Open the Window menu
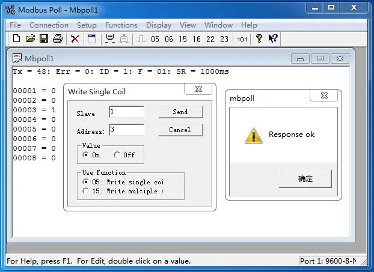Image resolution: width=374 pixels, height=272 pixels. [x=218, y=25]
